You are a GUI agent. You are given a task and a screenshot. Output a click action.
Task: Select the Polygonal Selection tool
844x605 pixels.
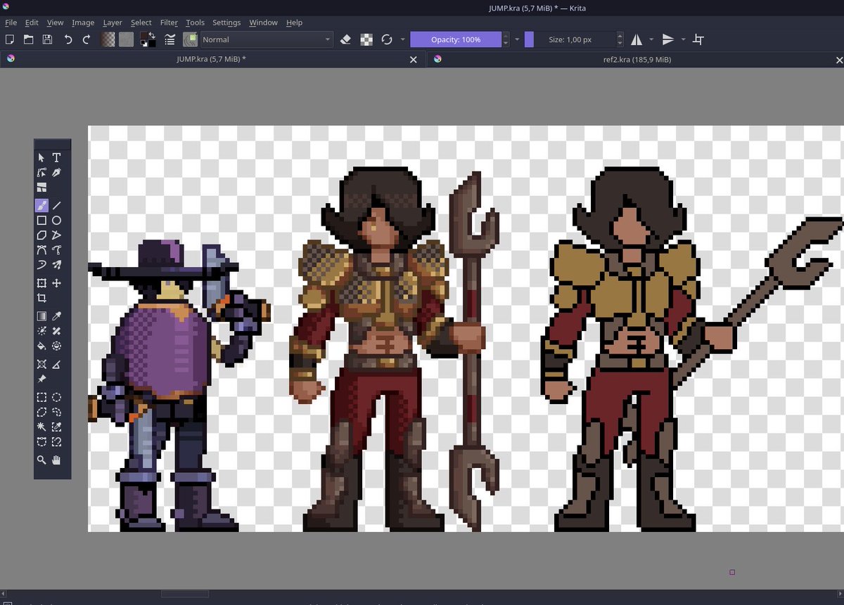point(41,412)
